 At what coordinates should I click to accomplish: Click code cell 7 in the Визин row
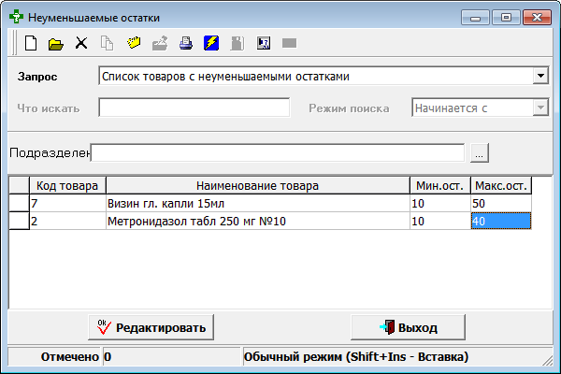(x=67, y=203)
